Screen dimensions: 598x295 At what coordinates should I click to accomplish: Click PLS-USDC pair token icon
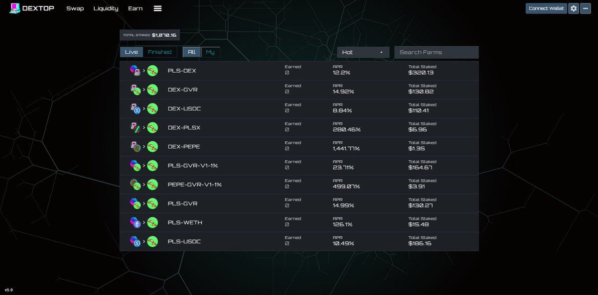(x=136, y=241)
